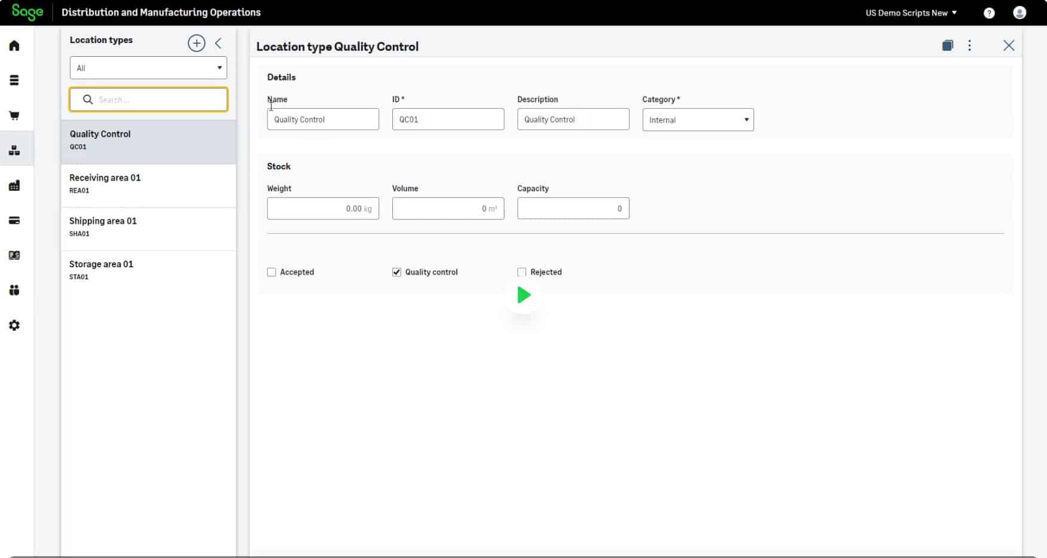
Task: Click the Volume input field
Action: click(448, 208)
